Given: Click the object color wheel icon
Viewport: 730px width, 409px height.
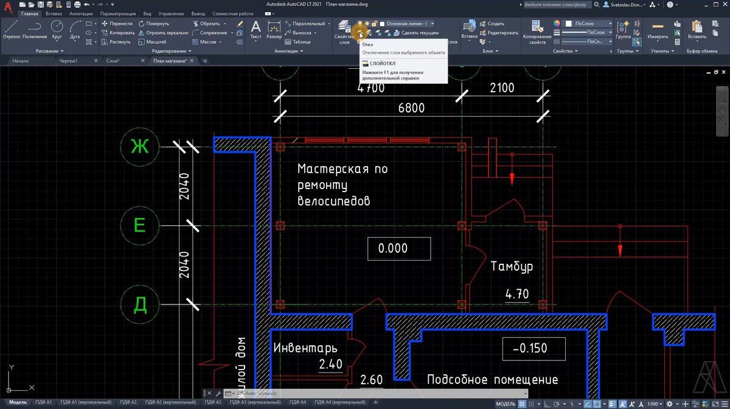Looking at the screenshot, I should pos(557,24).
